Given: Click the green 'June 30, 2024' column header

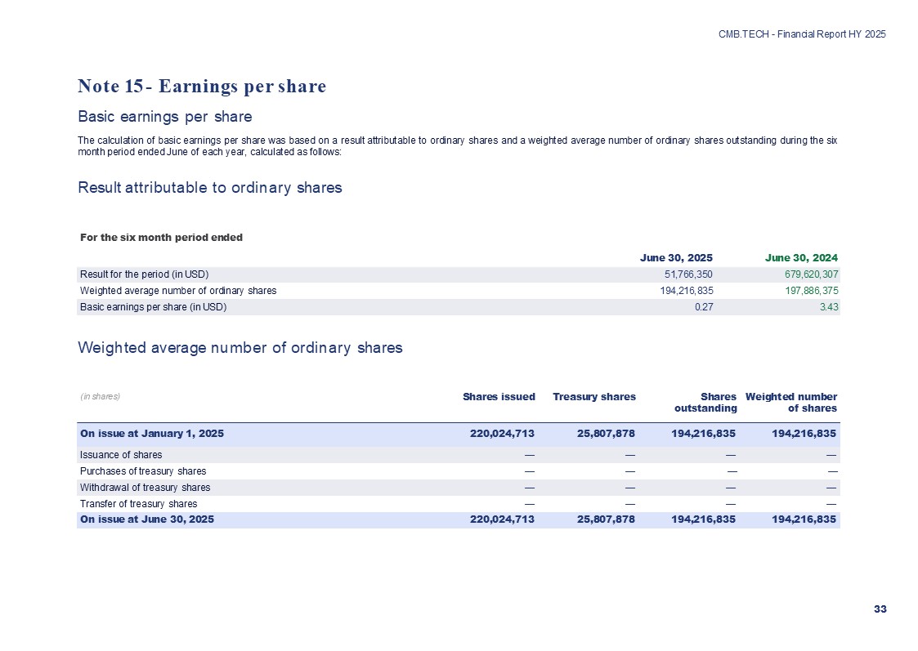Looking at the screenshot, I should click(801, 257).
